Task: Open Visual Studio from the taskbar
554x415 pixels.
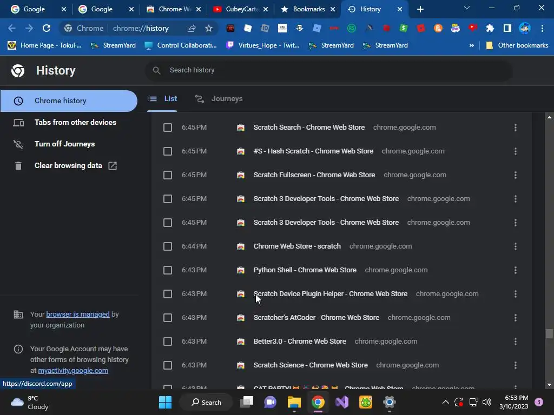Action: coord(342,402)
